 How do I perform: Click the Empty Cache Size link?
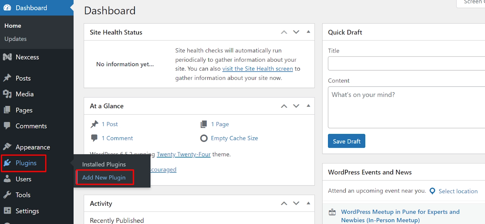234,138
